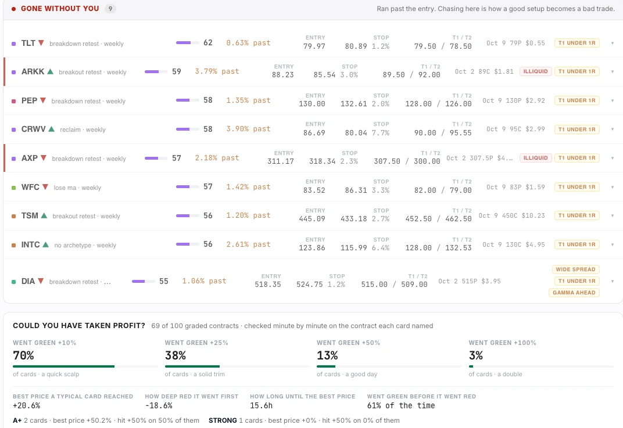Expand the ARKK row details chevron

(x=613, y=71)
